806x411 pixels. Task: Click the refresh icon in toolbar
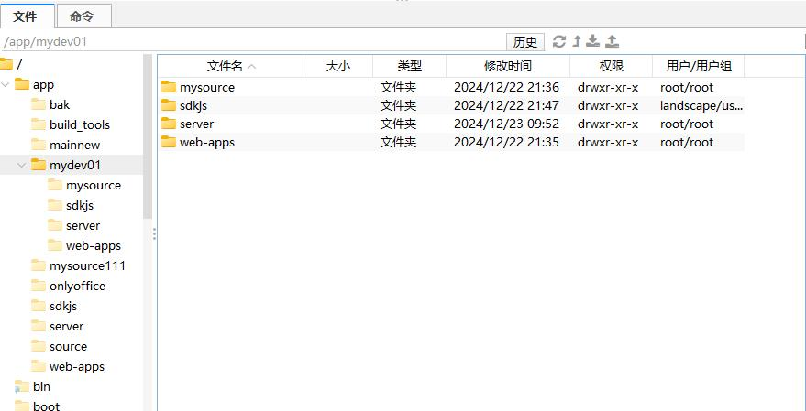(559, 41)
